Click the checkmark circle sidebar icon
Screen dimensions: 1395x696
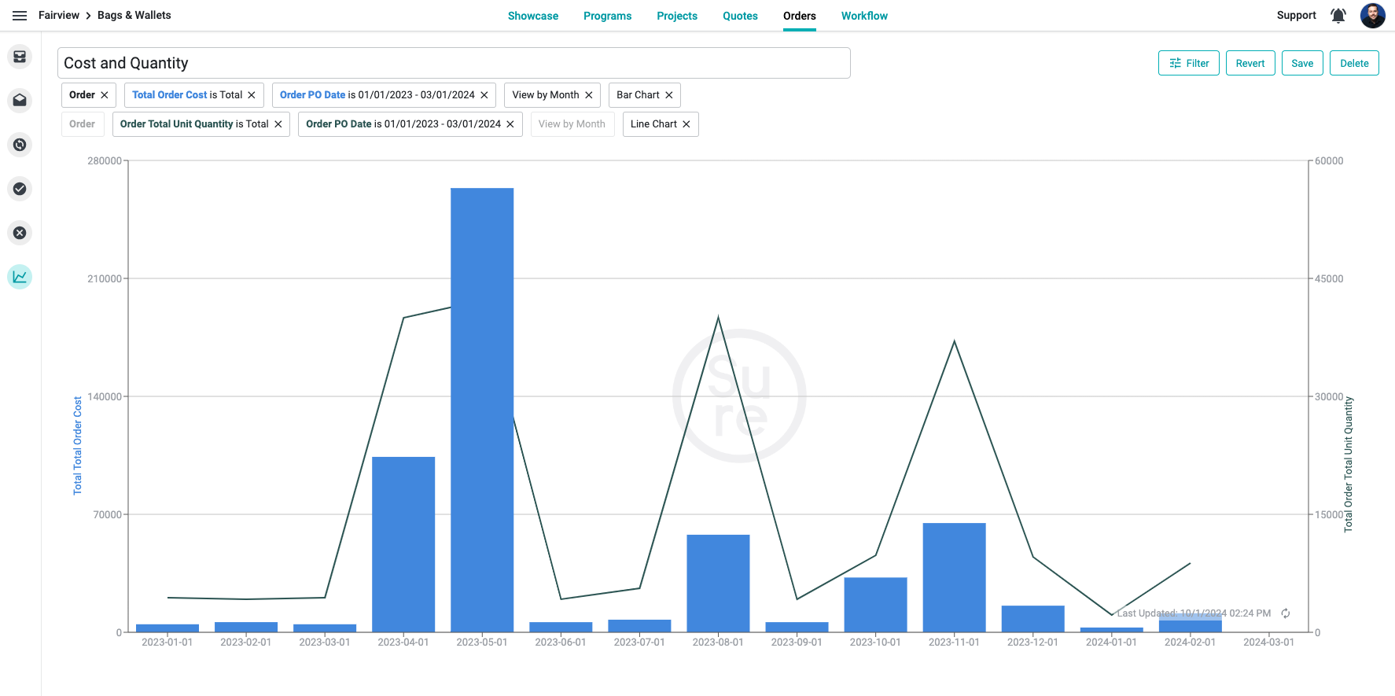coord(20,189)
